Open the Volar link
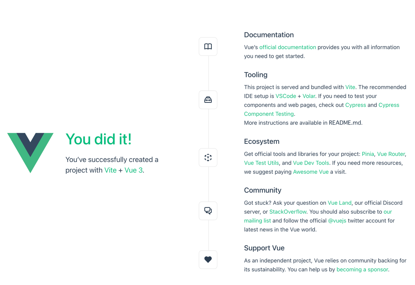The height and width of the screenshot is (285, 415). (309, 96)
